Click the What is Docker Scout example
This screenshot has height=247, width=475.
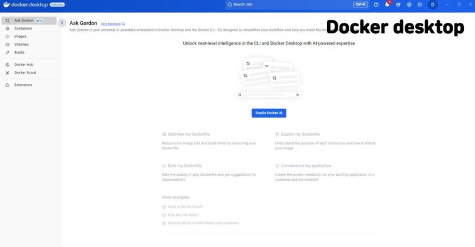pyautogui.click(x=182, y=207)
